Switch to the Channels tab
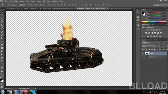This screenshot has height=94, width=168. (150, 40)
